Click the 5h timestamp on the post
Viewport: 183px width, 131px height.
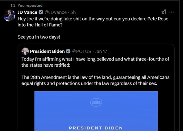pyautogui.click(x=73, y=12)
